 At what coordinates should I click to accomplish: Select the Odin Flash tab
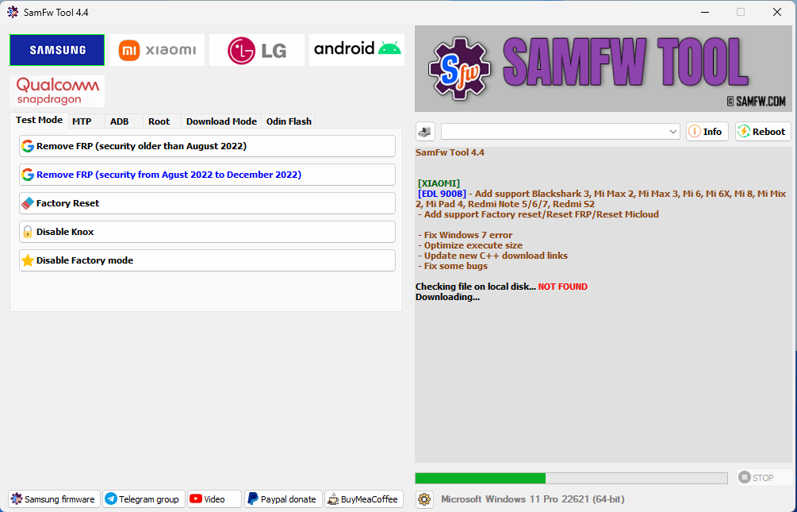pyautogui.click(x=288, y=121)
